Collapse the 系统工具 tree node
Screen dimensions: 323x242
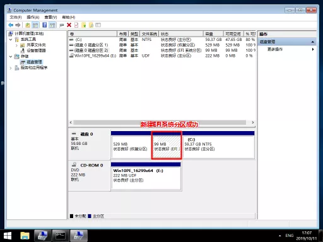coord(11,39)
